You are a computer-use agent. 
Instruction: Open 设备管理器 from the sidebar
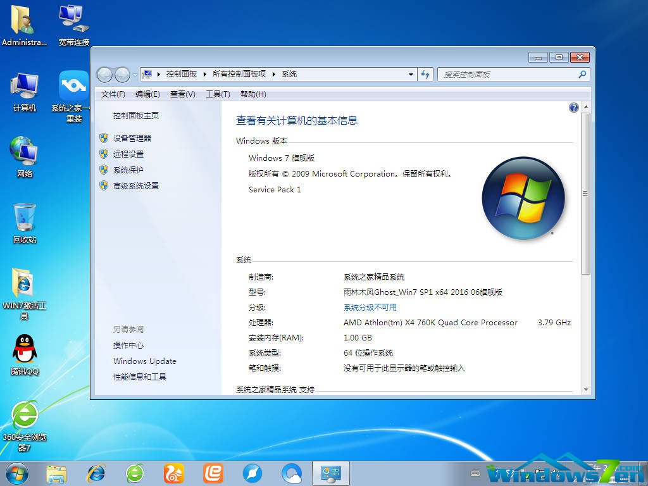133,138
